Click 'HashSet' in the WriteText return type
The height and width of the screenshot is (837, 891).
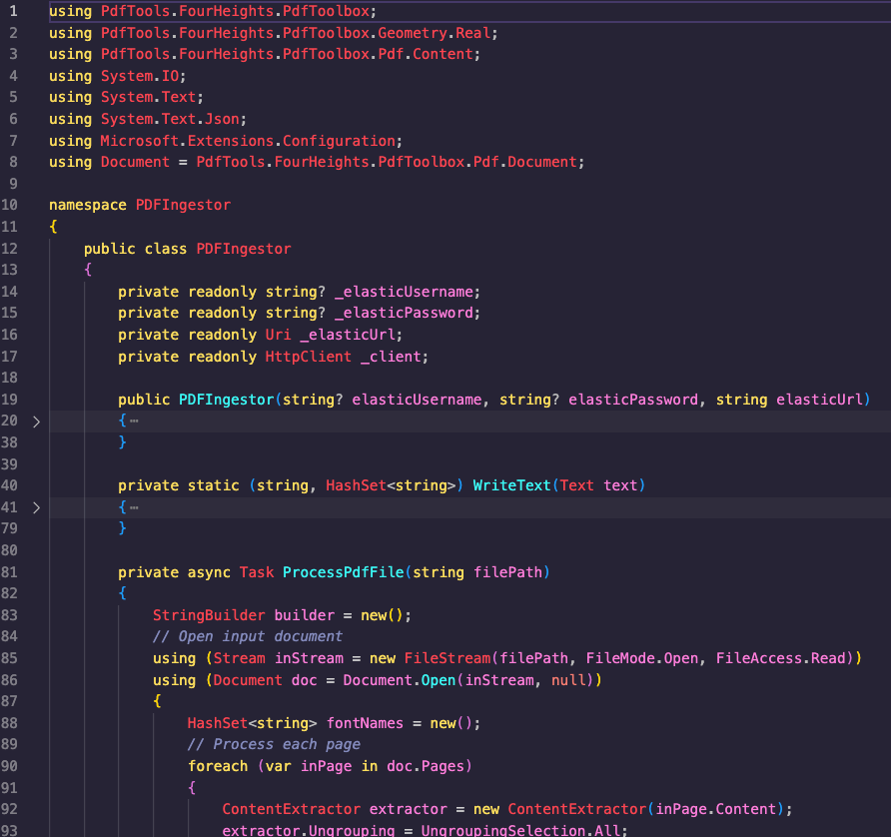coord(356,485)
